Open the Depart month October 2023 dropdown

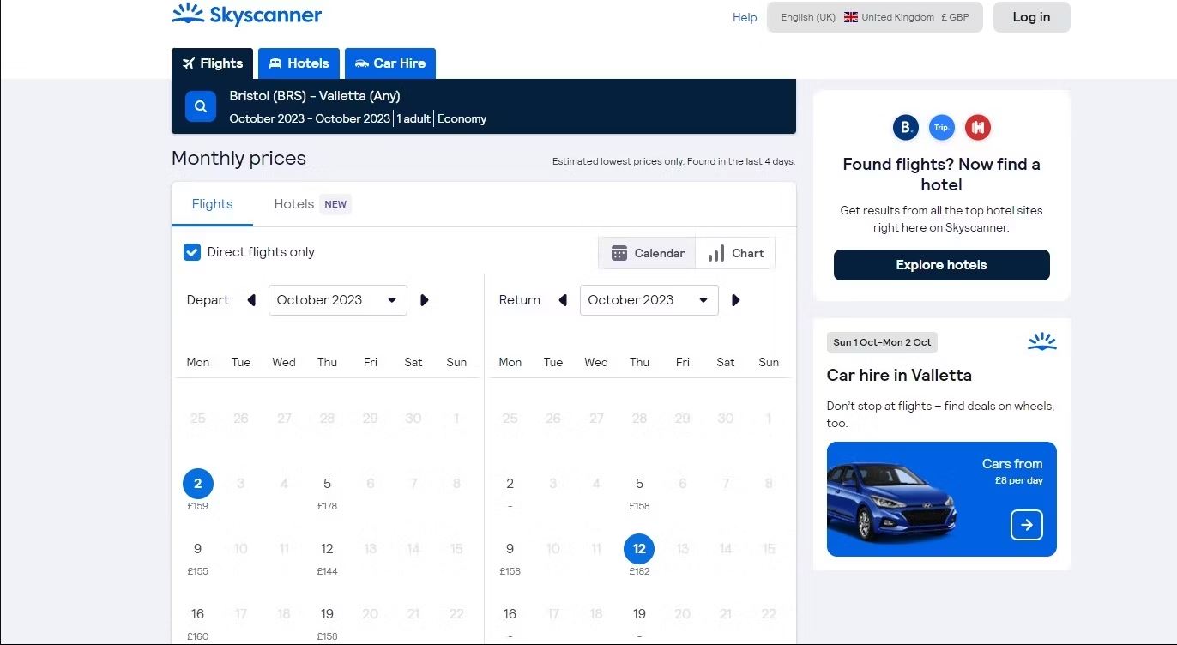coord(338,300)
